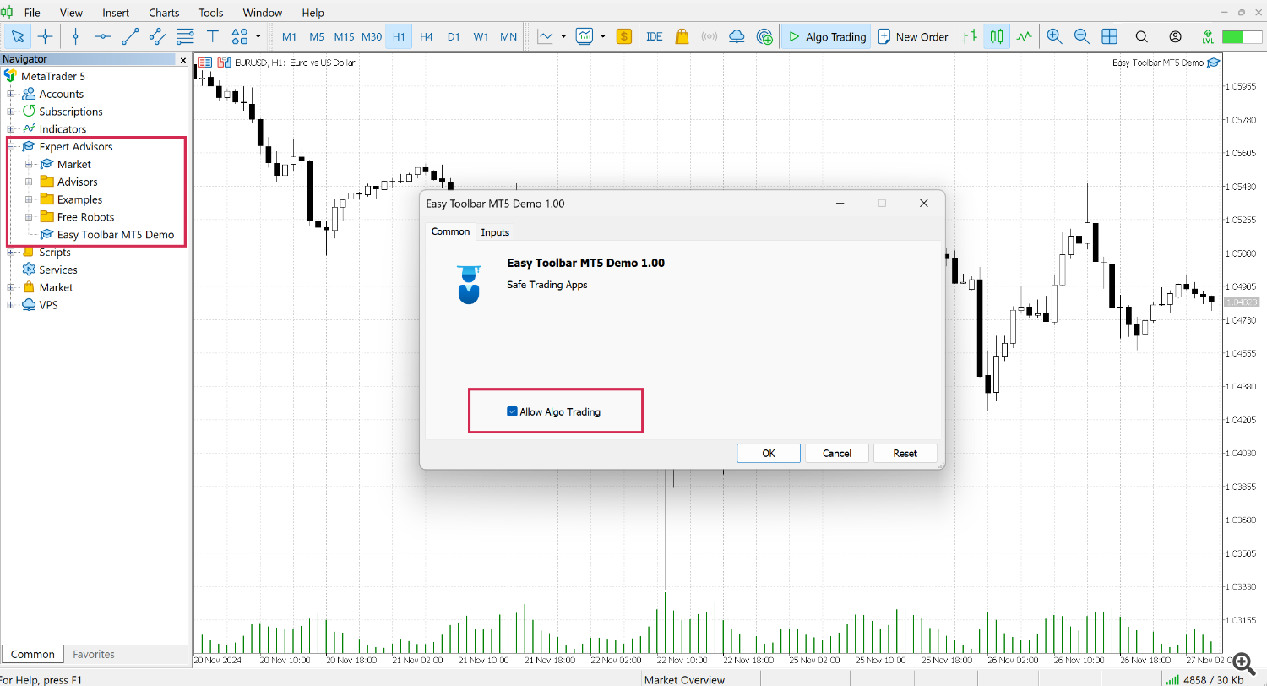Click the Reset button in dialog

[905, 453]
